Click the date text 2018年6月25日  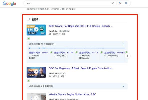(56, 76)
